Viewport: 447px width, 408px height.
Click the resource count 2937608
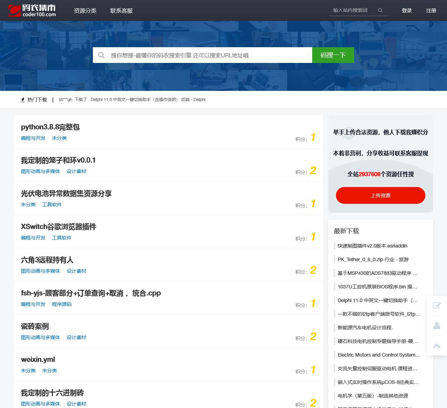pyautogui.click(x=369, y=174)
